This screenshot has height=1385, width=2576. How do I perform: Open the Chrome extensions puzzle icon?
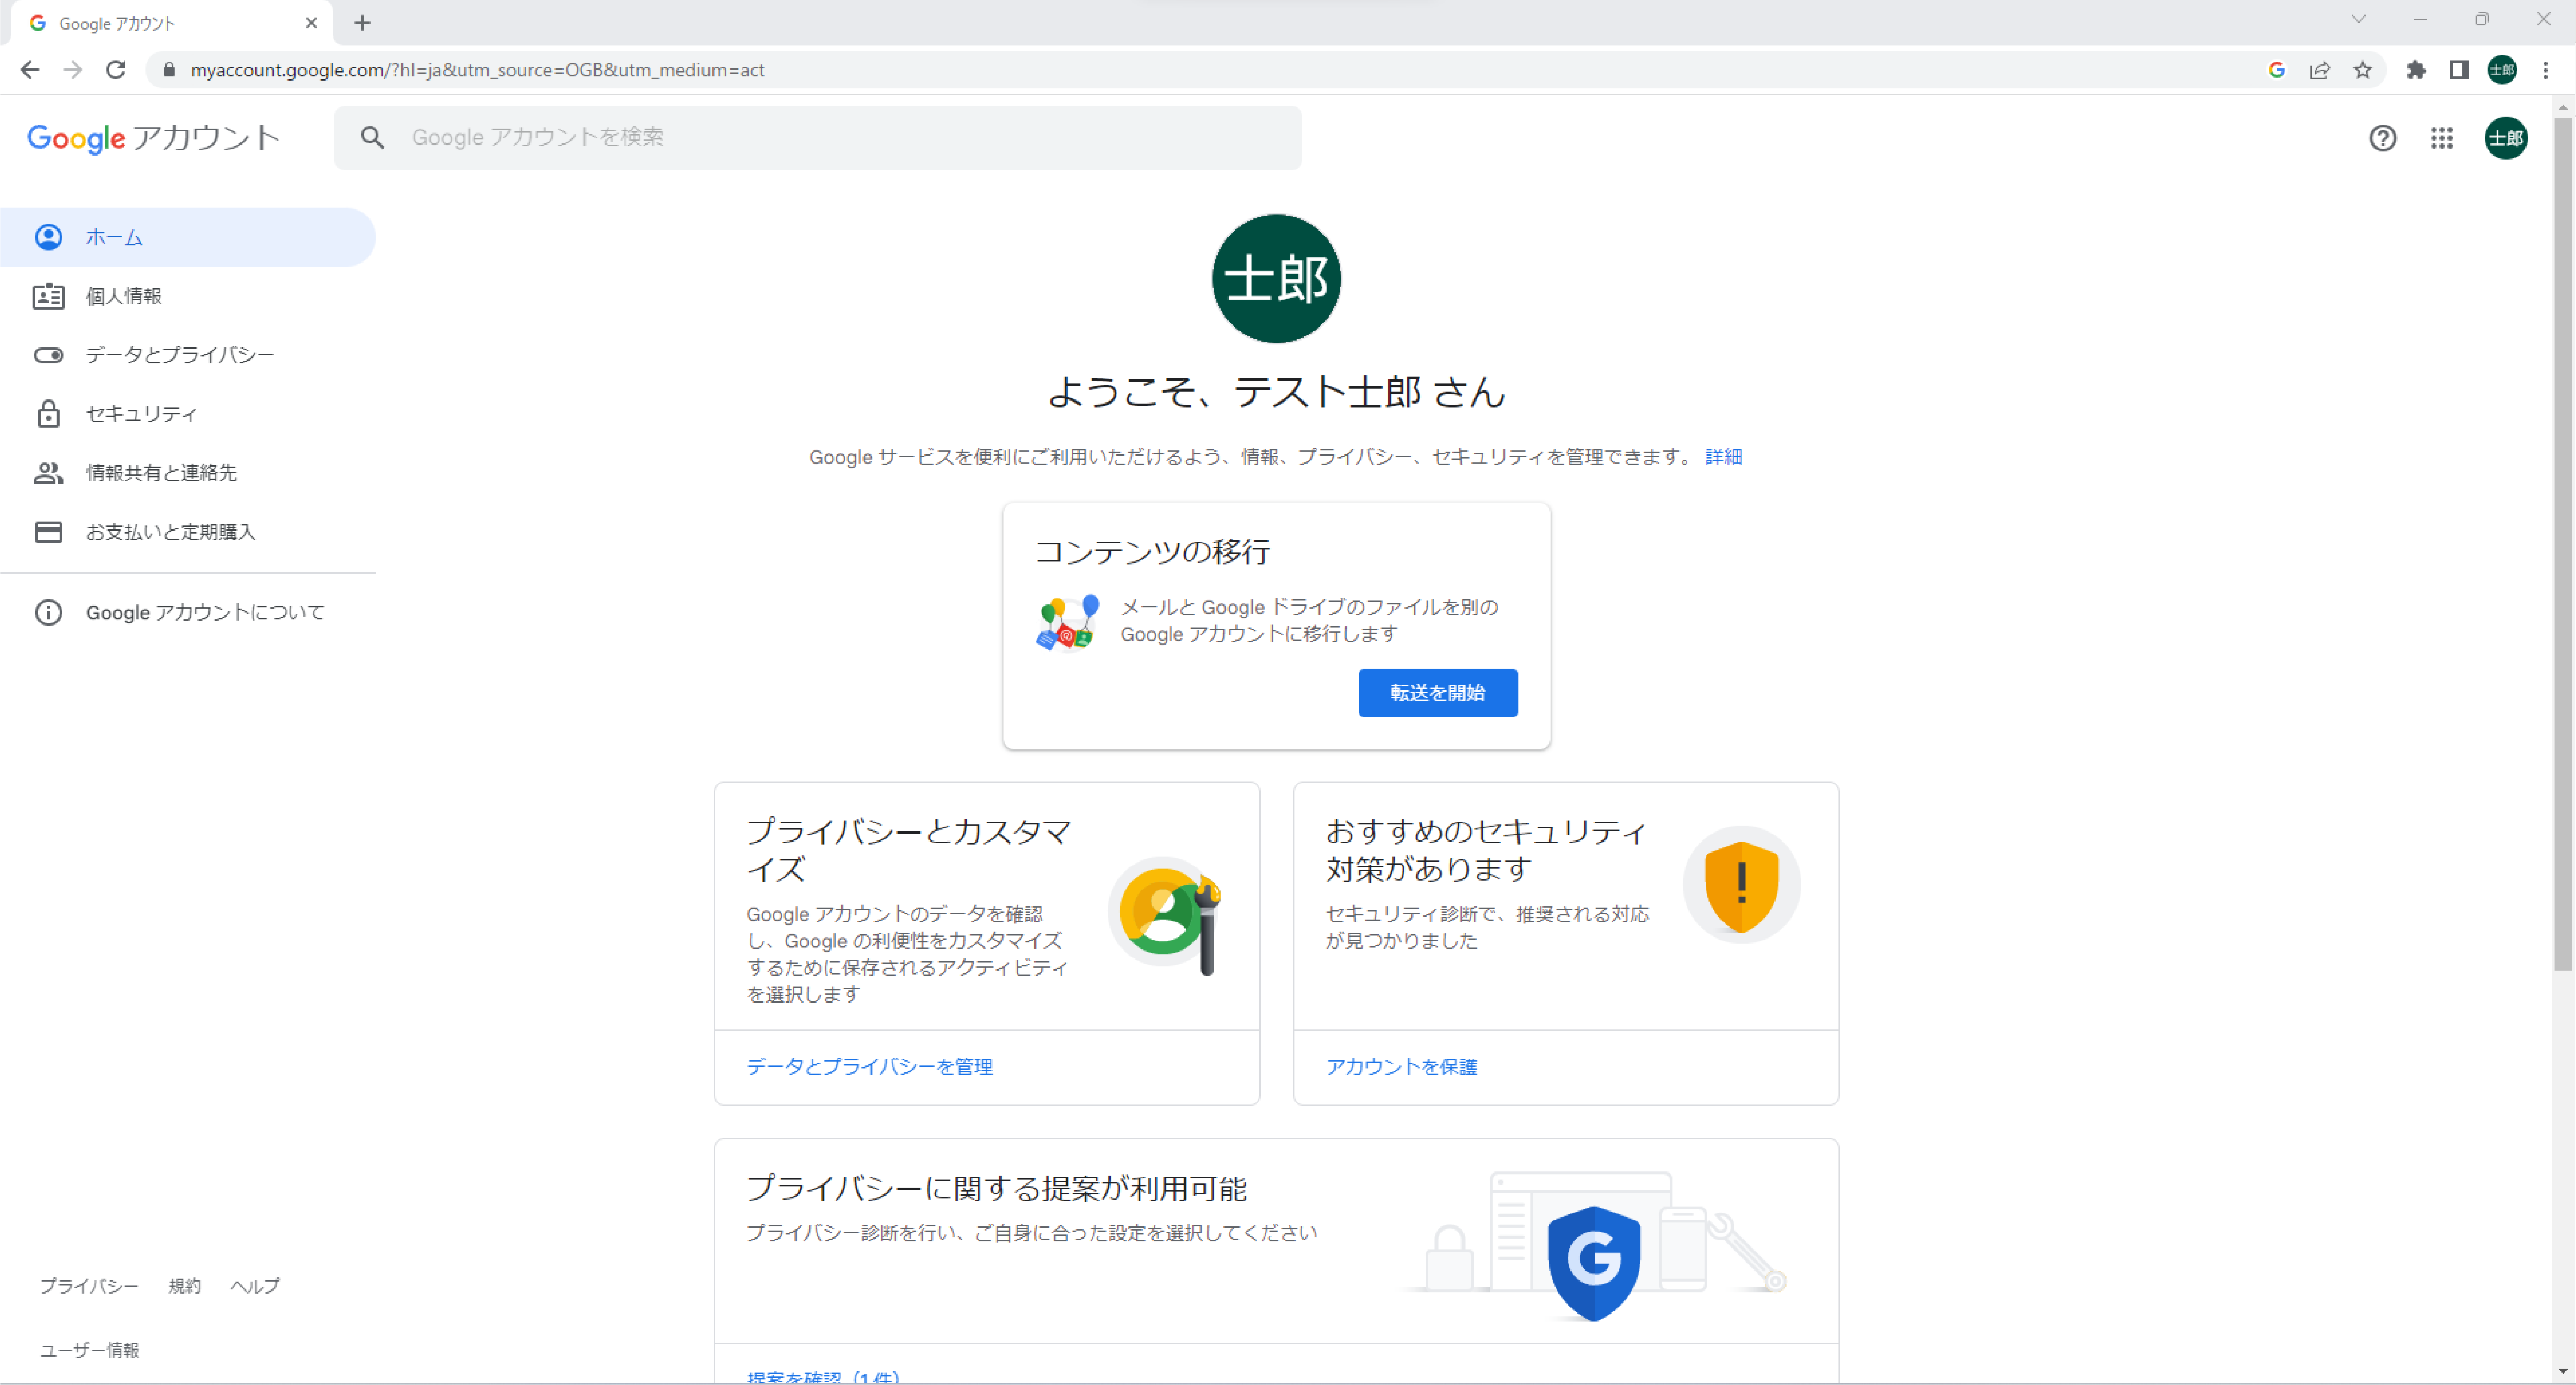(2416, 70)
